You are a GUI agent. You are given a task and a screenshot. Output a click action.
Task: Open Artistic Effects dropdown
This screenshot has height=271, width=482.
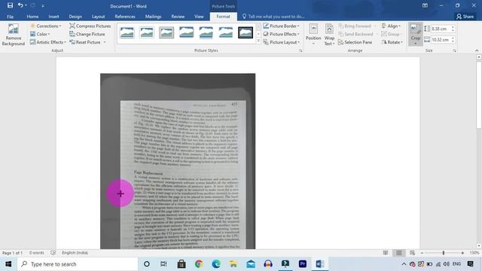(48, 42)
